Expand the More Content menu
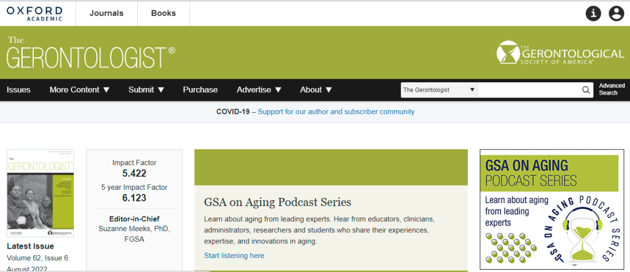630x272 pixels. [x=79, y=90]
